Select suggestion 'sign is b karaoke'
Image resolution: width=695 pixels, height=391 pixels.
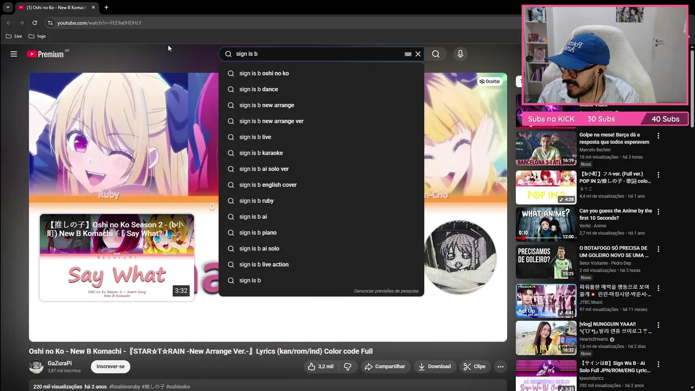coord(321,153)
